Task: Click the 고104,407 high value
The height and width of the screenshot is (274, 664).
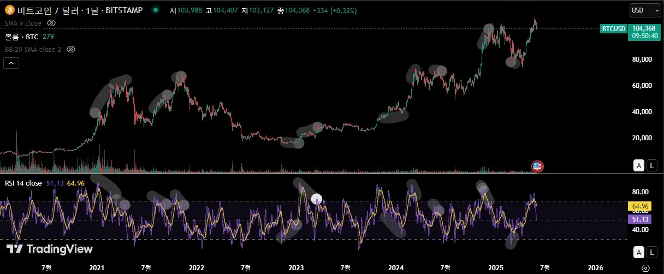Action: [221, 10]
